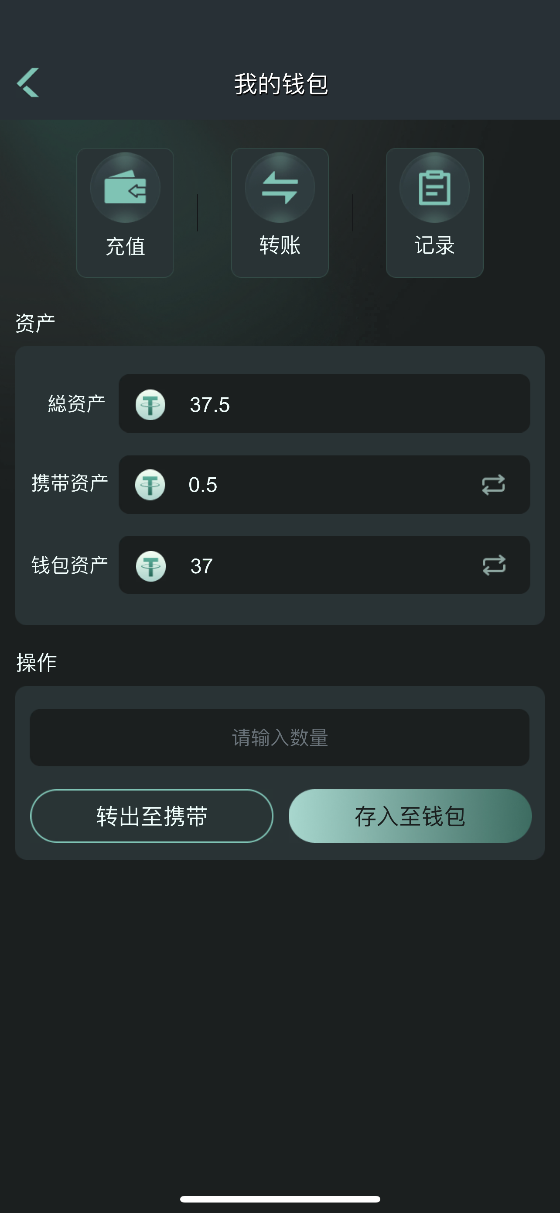Image resolution: width=560 pixels, height=1213 pixels.
Task: Select the 记录 label text
Action: [434, 245]
